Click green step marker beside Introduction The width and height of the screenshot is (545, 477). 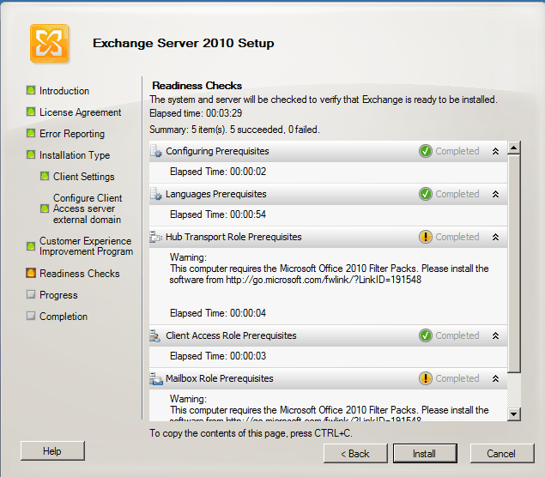click(x=31, y=90)
